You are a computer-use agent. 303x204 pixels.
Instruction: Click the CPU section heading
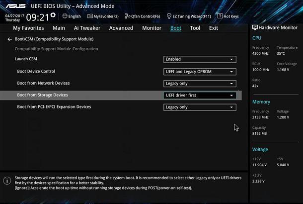click(257, 38)
